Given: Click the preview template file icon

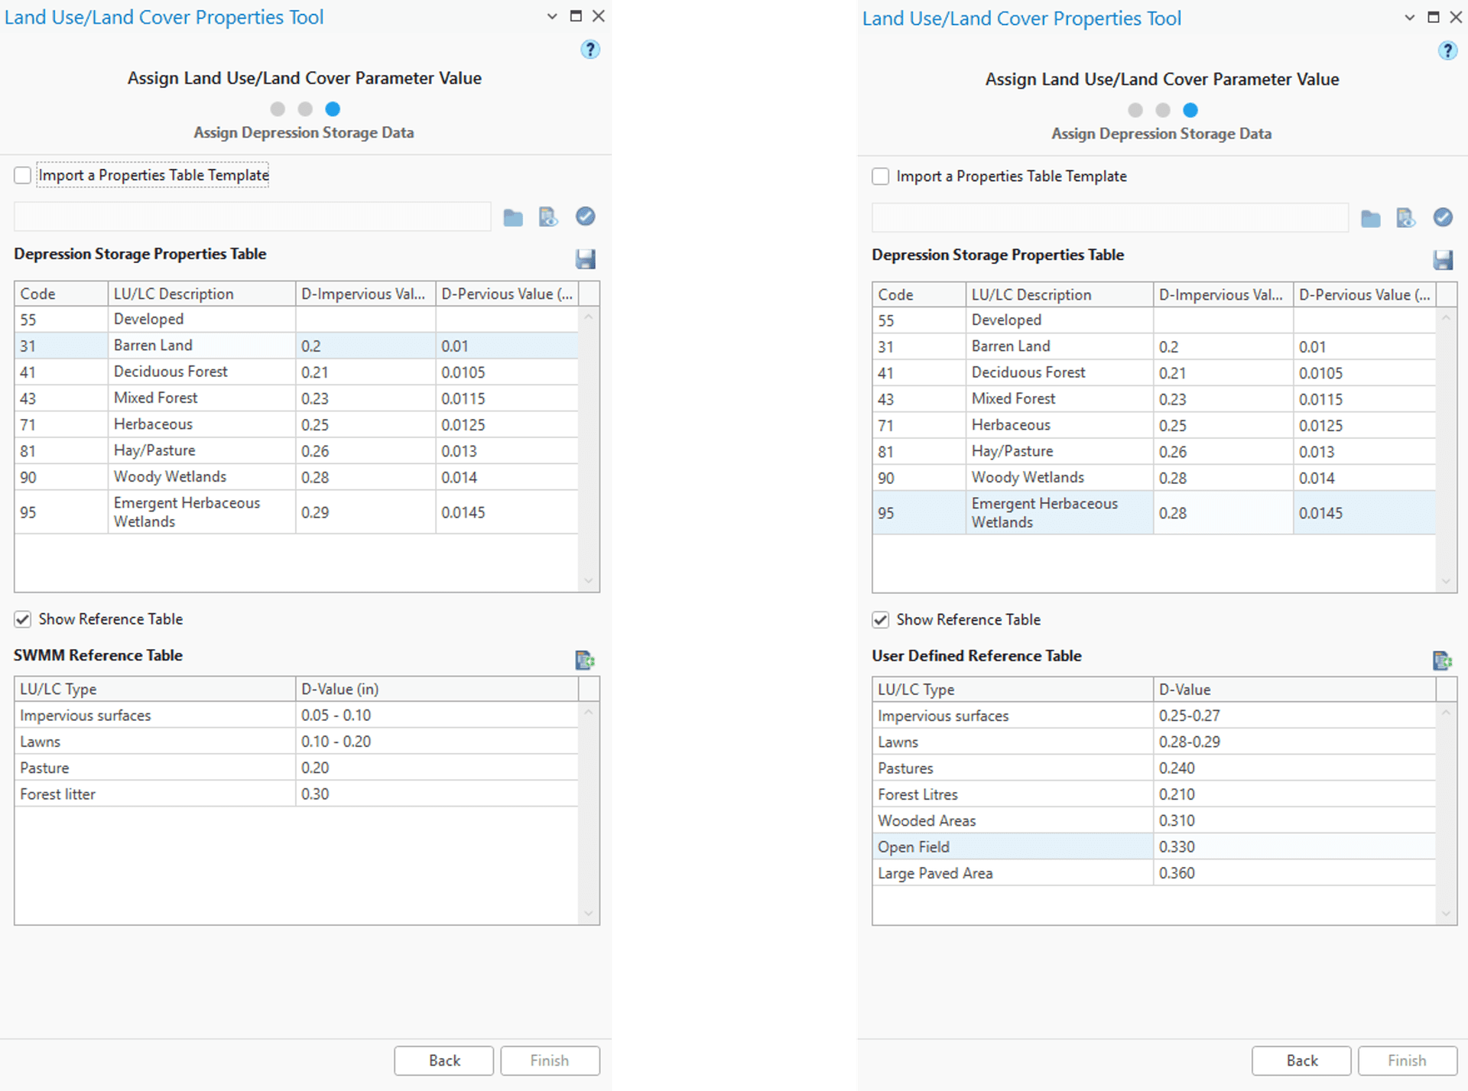Looking at the screenshot, I should coord(549,216).
